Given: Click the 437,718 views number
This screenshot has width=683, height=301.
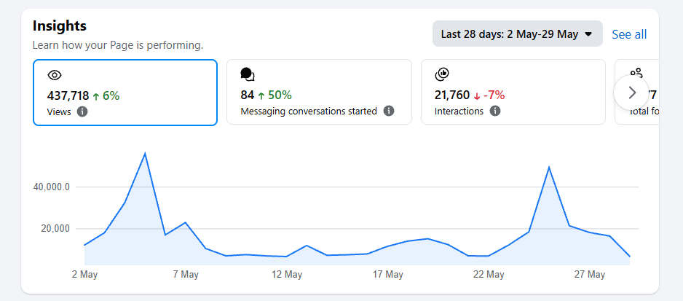Looking at the screenshot, I should point(68,96).
